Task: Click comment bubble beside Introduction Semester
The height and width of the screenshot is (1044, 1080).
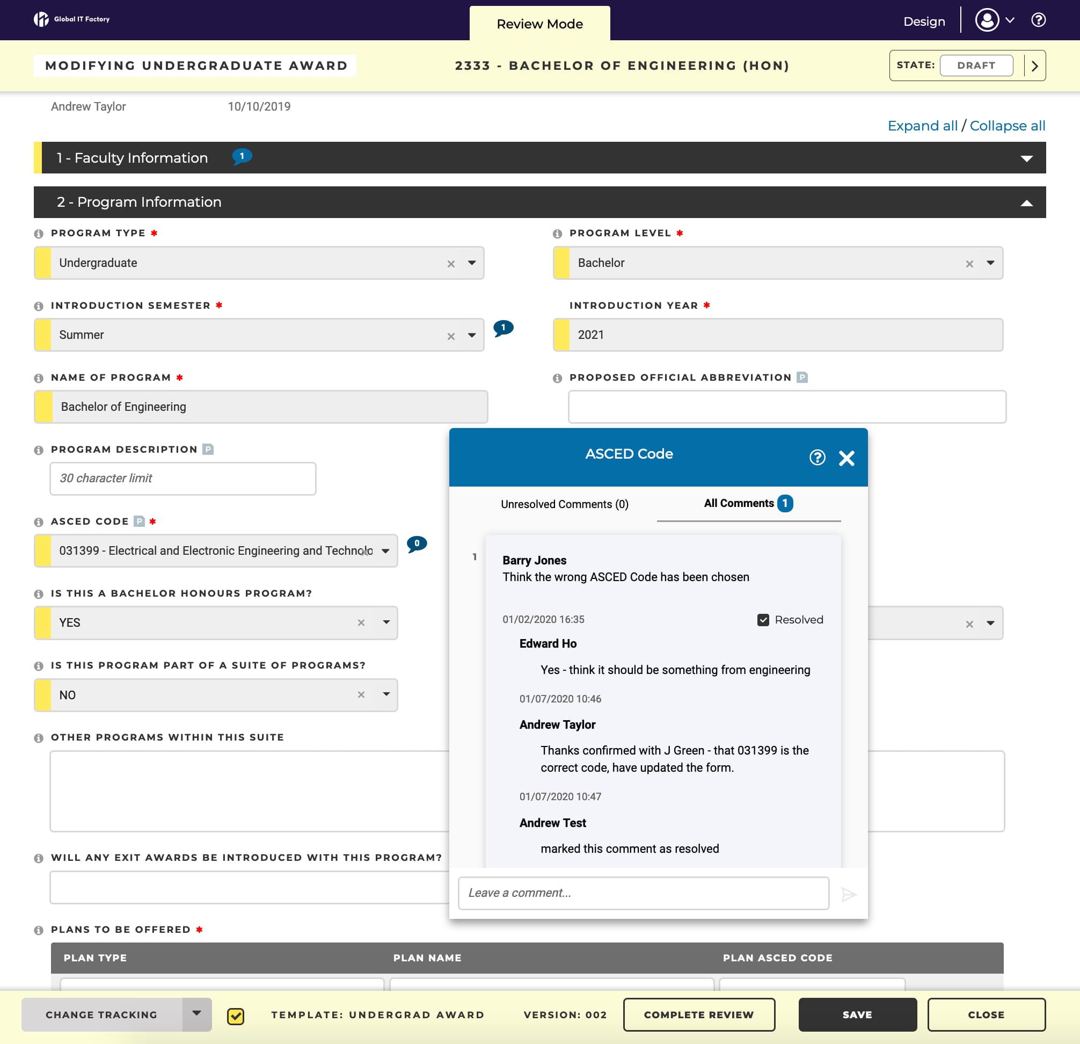Action: (x=503, y=328)
